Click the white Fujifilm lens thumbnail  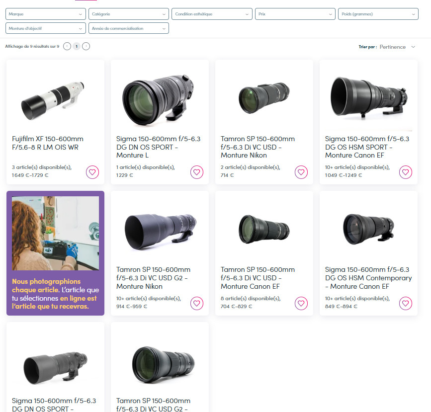[53, 100]
